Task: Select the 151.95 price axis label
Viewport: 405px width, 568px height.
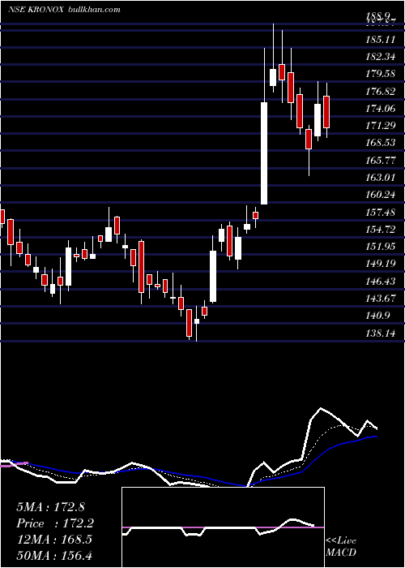Action: pos(381,247)
